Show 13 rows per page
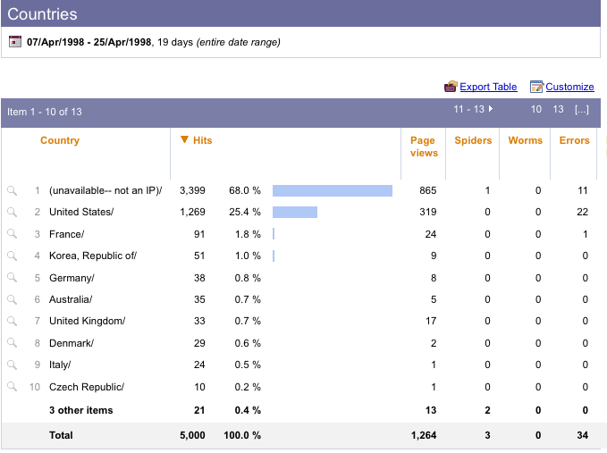The image size is (607, 453). (558, 109)
